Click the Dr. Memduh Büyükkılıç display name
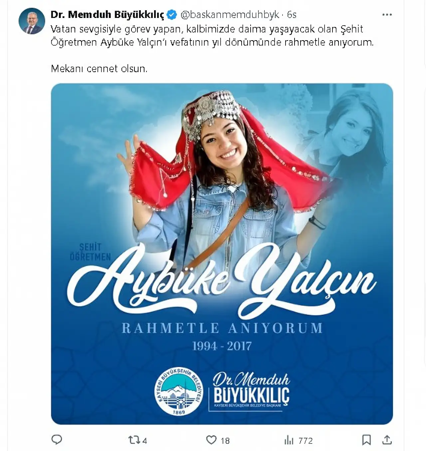Image resolution: width=426 pixels, height=451 pixels. [107, 15]
